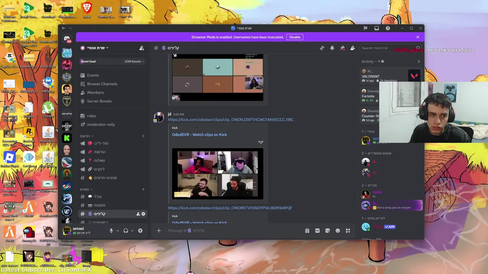Screen dimensions: 488x274
Task: Open Server Boosts
Action: coord(112,101)
